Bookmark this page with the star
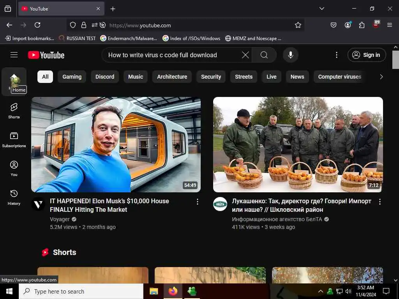399x299 pixels. coord(298,25)
